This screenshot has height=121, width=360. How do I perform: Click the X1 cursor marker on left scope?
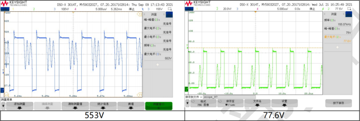pyautogui.click(x=7, y=95)
